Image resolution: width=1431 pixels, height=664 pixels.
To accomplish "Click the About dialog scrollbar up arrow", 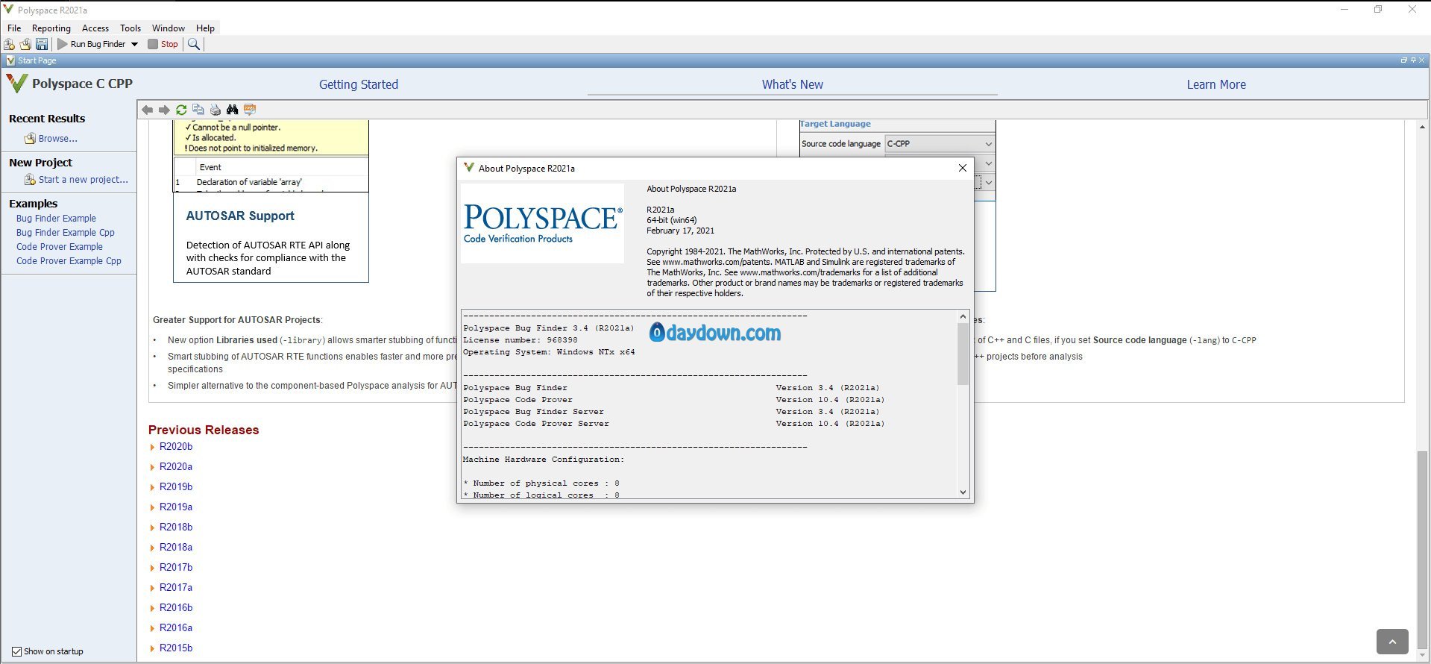I will pyautogui.click(x=963, y=317).
